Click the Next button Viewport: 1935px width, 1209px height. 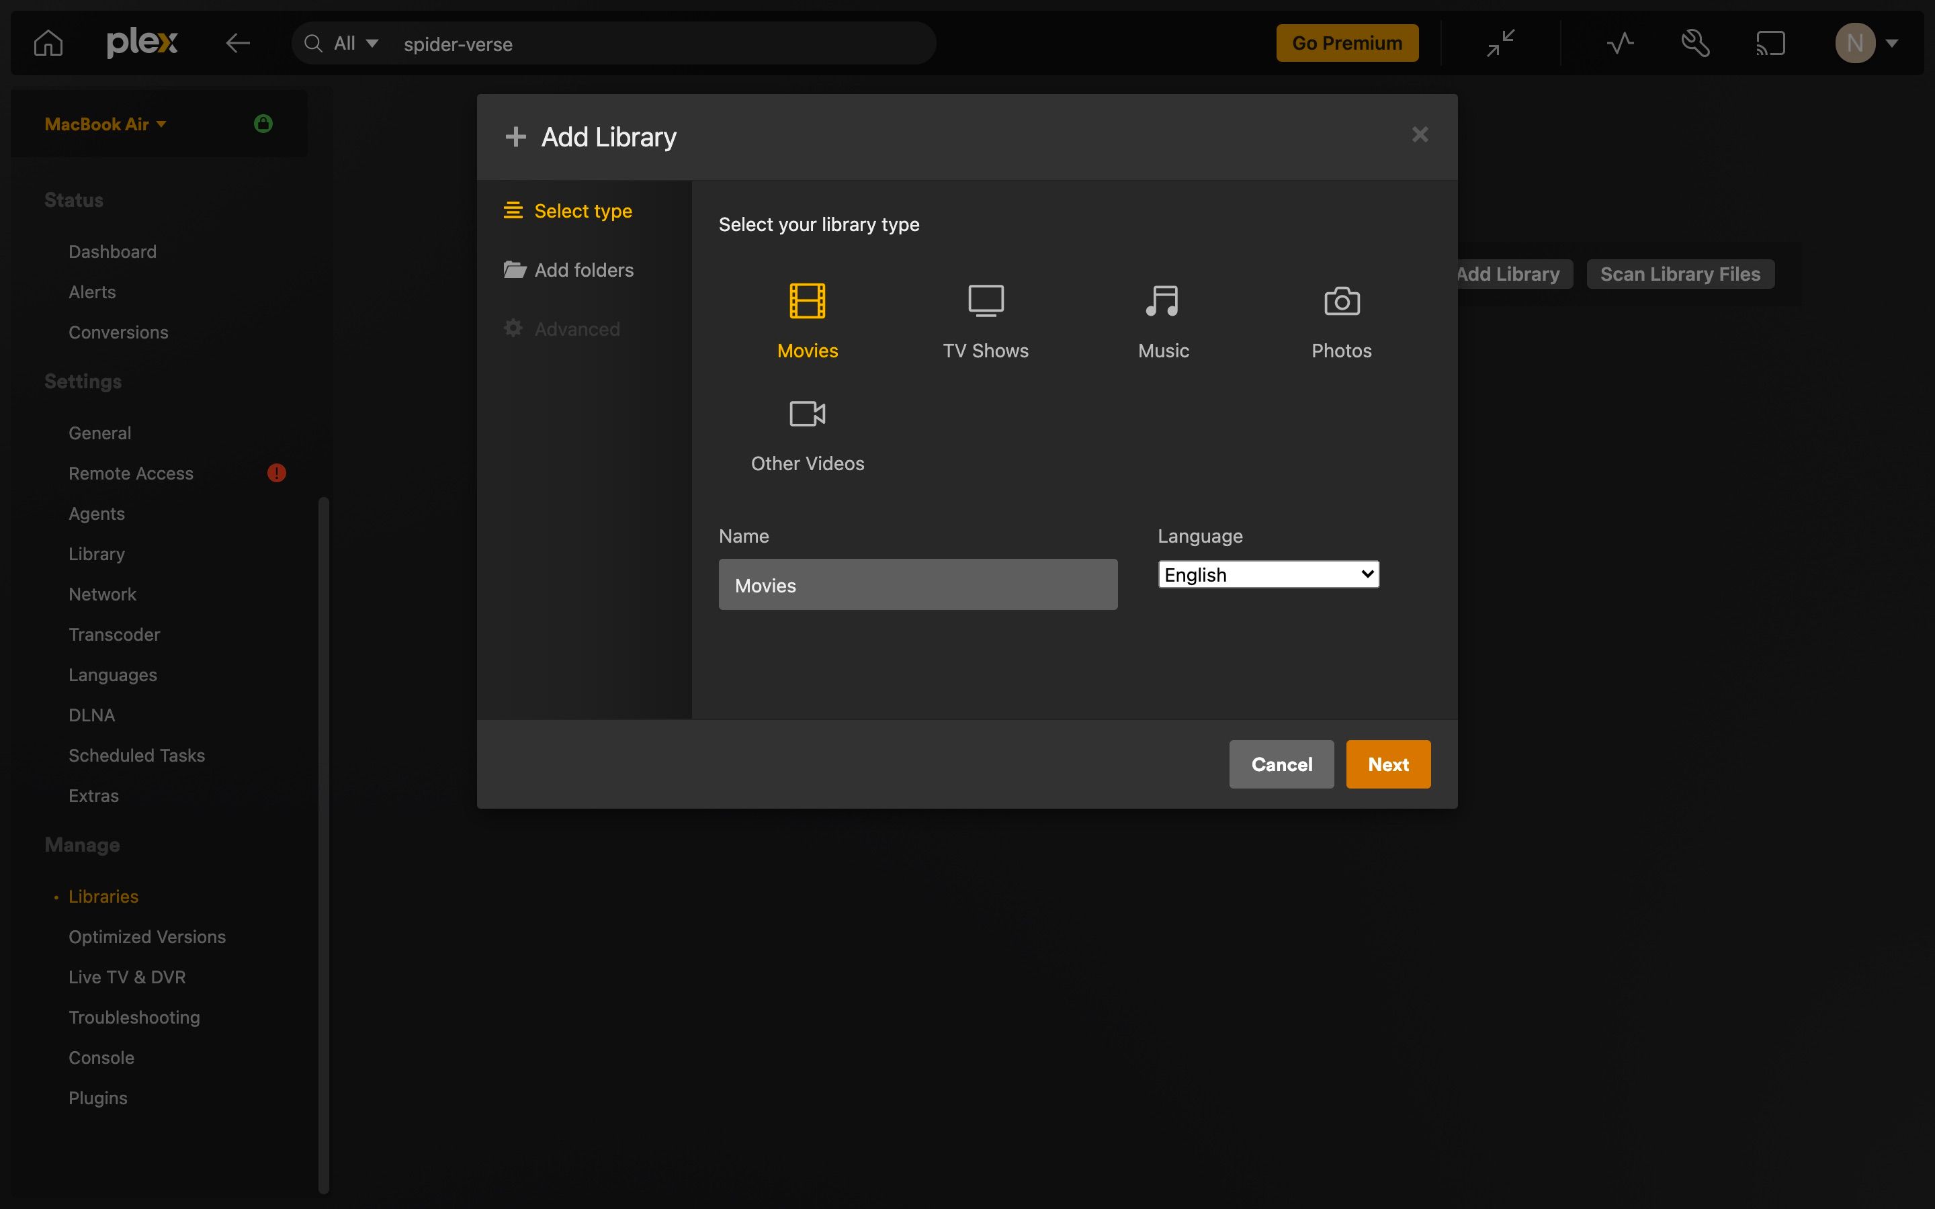[1387, 764]
